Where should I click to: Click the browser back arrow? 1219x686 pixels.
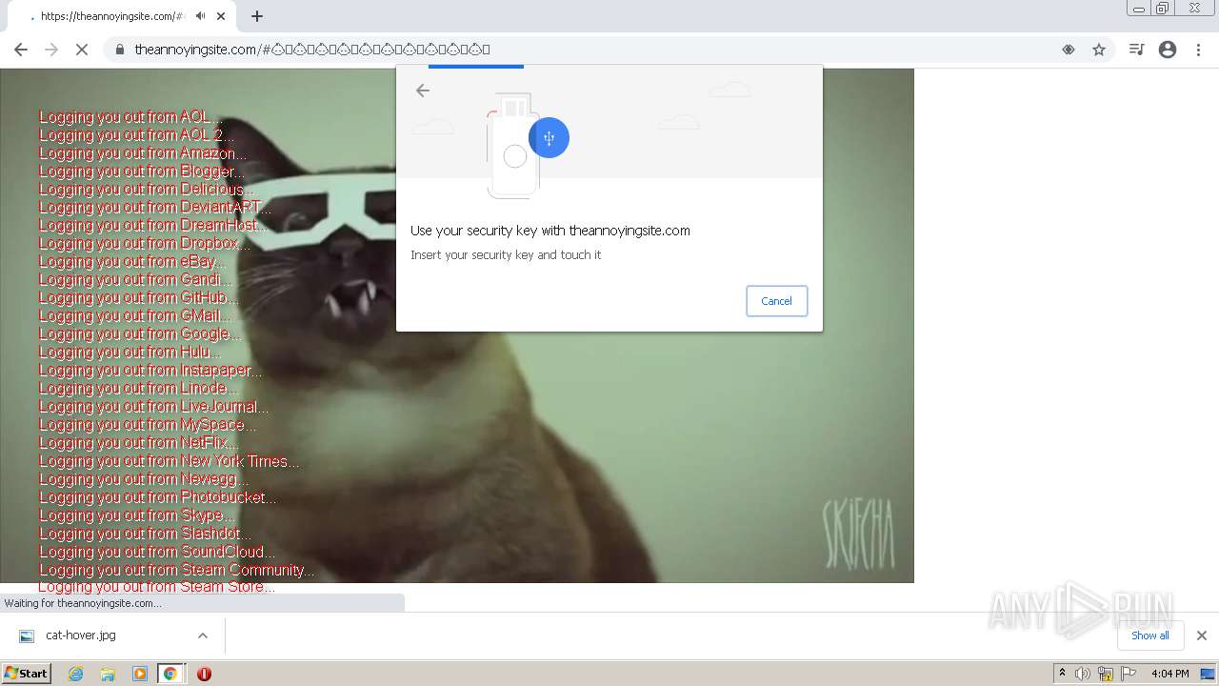pos(21,50)
